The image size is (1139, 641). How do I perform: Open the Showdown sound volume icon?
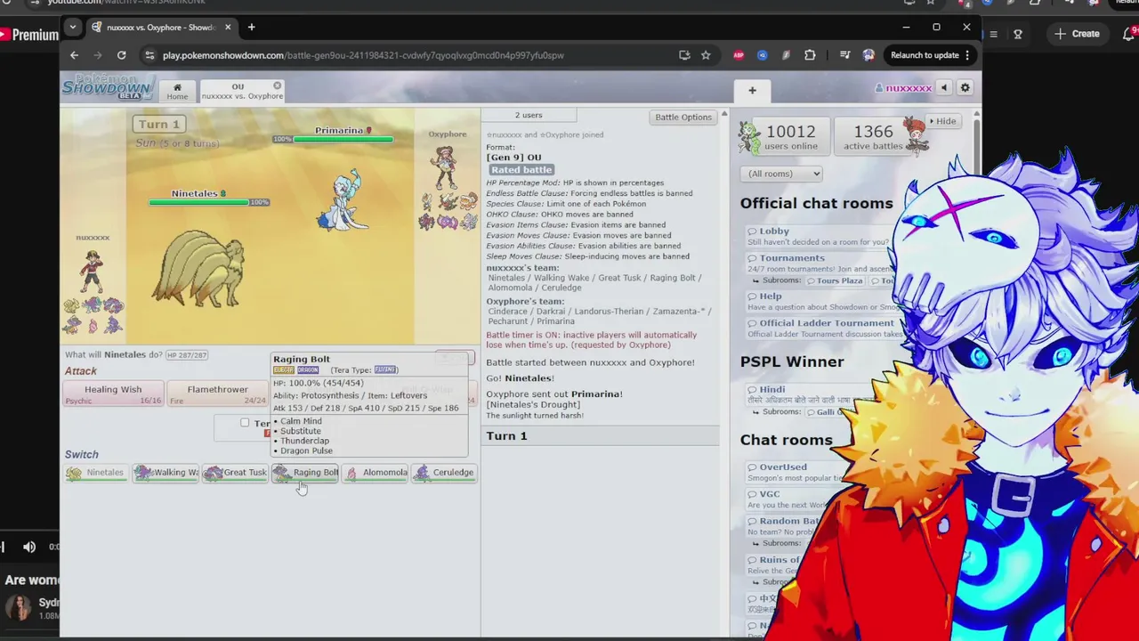coord(944,87)
